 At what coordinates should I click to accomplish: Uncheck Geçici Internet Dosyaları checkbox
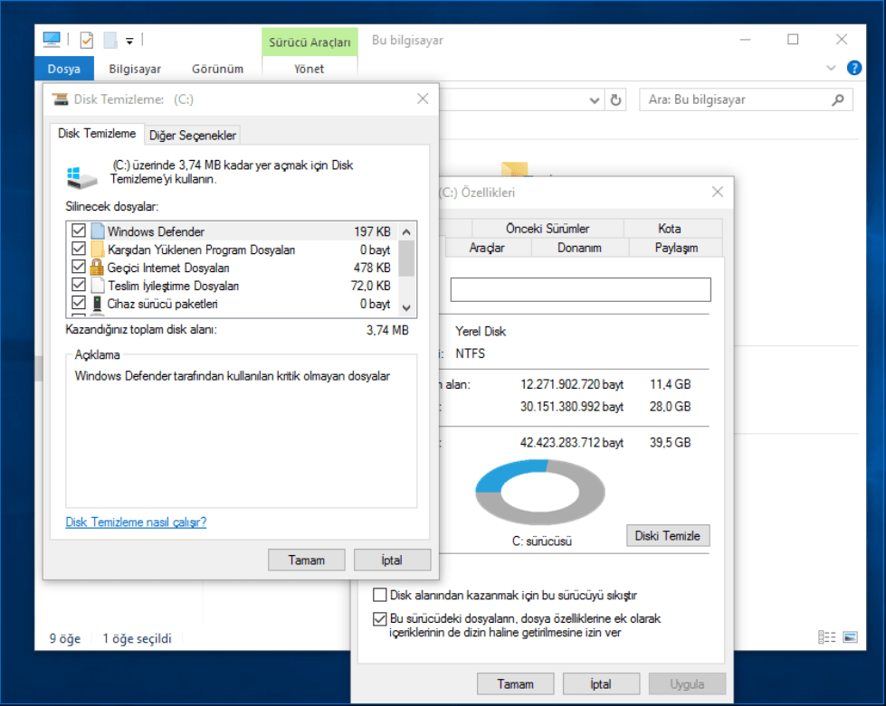tap(79, 267)
